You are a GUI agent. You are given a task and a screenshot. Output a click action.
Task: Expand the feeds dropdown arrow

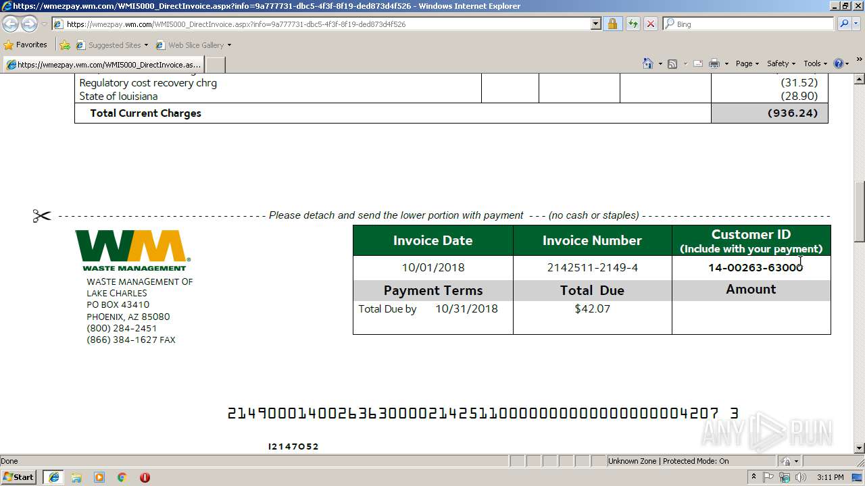685,63
